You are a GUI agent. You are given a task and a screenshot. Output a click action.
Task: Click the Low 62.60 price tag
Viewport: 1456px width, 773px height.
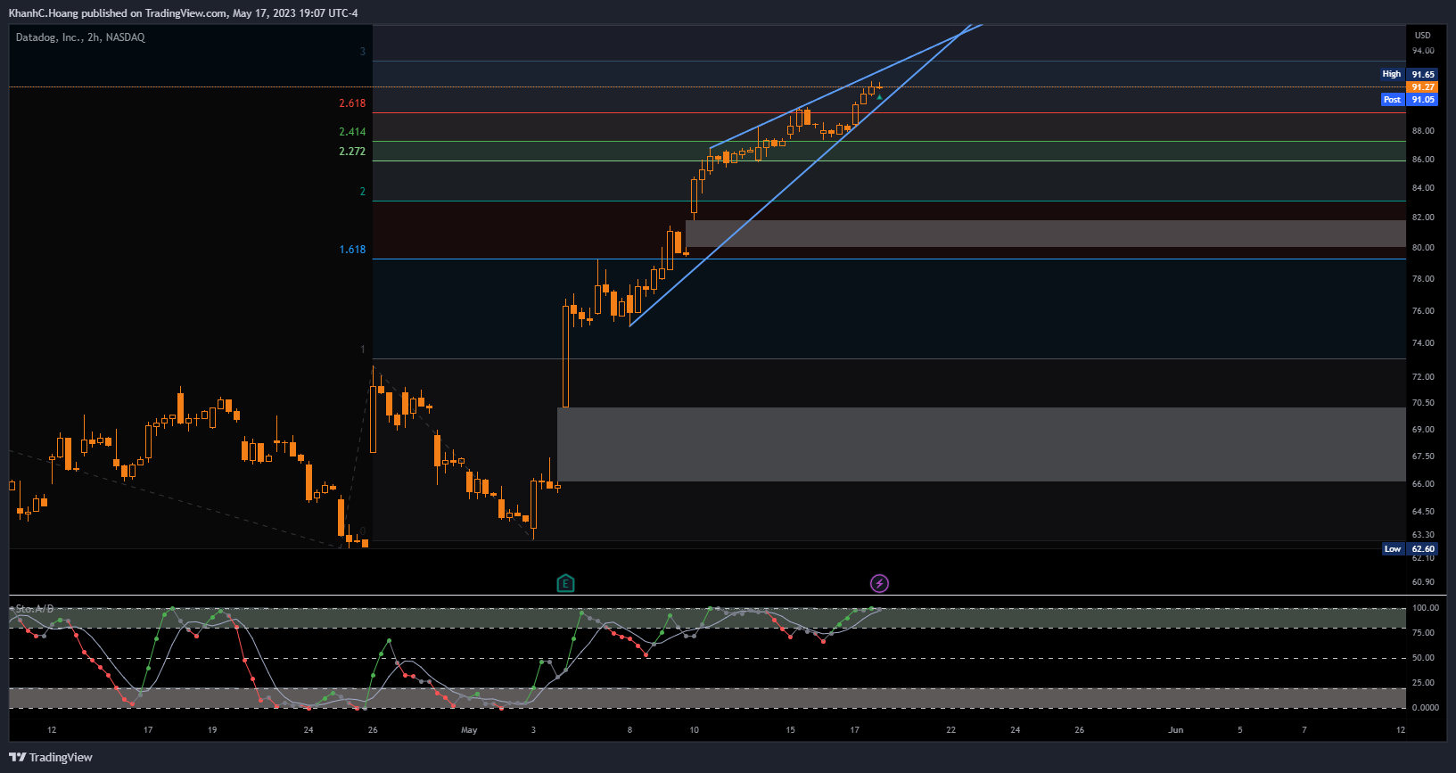(x=1409, y=549)
